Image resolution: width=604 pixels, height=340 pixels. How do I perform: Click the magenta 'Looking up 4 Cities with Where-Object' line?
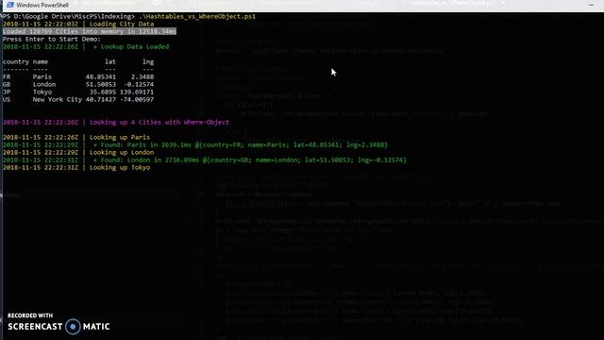(116, 122)
